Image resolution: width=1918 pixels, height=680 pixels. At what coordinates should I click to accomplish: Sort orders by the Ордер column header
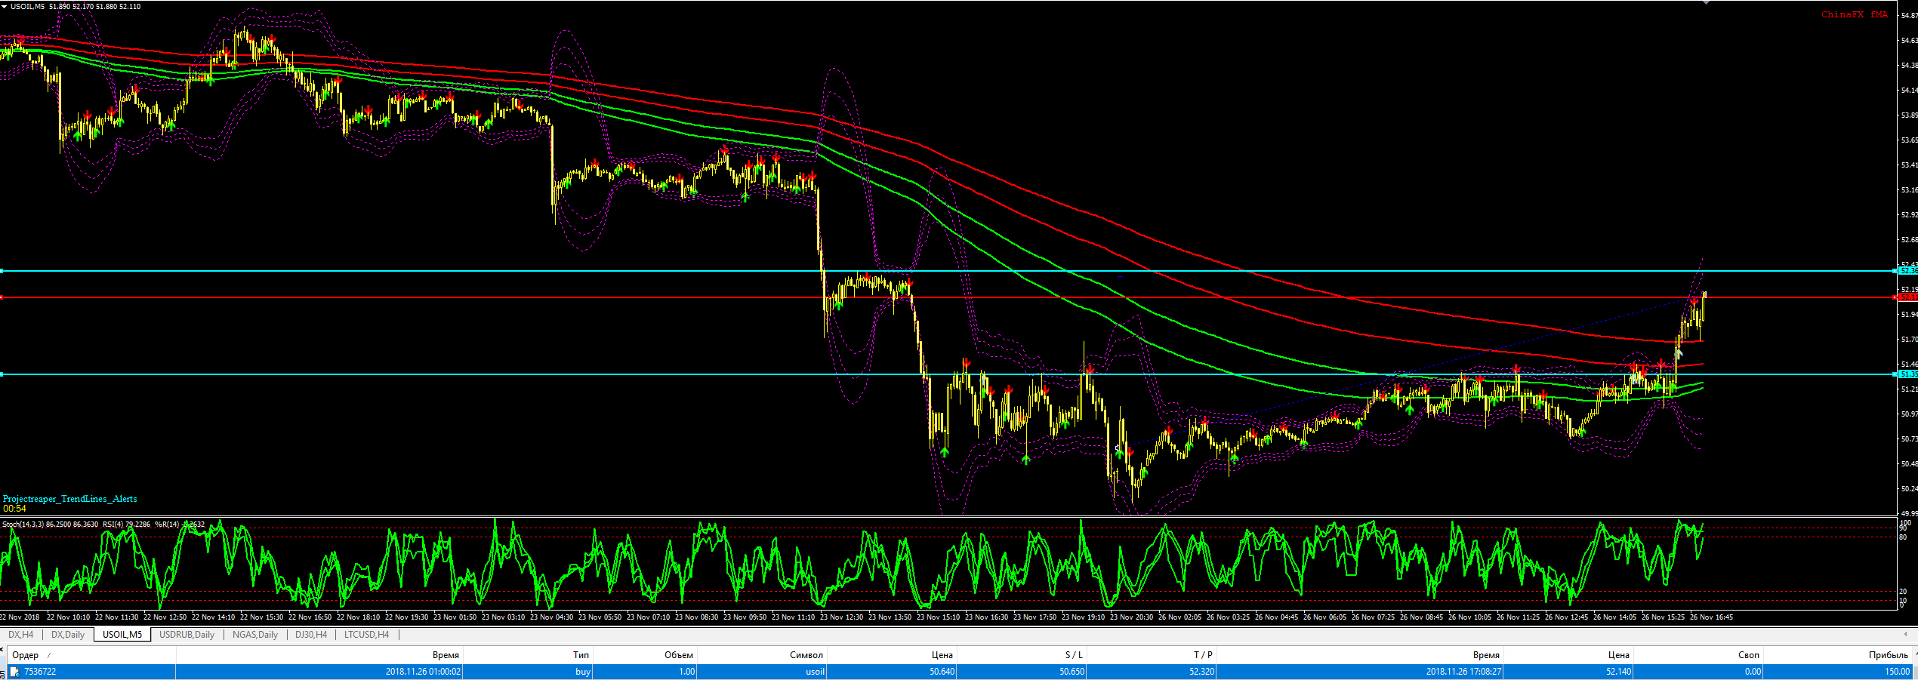[92, 655]
